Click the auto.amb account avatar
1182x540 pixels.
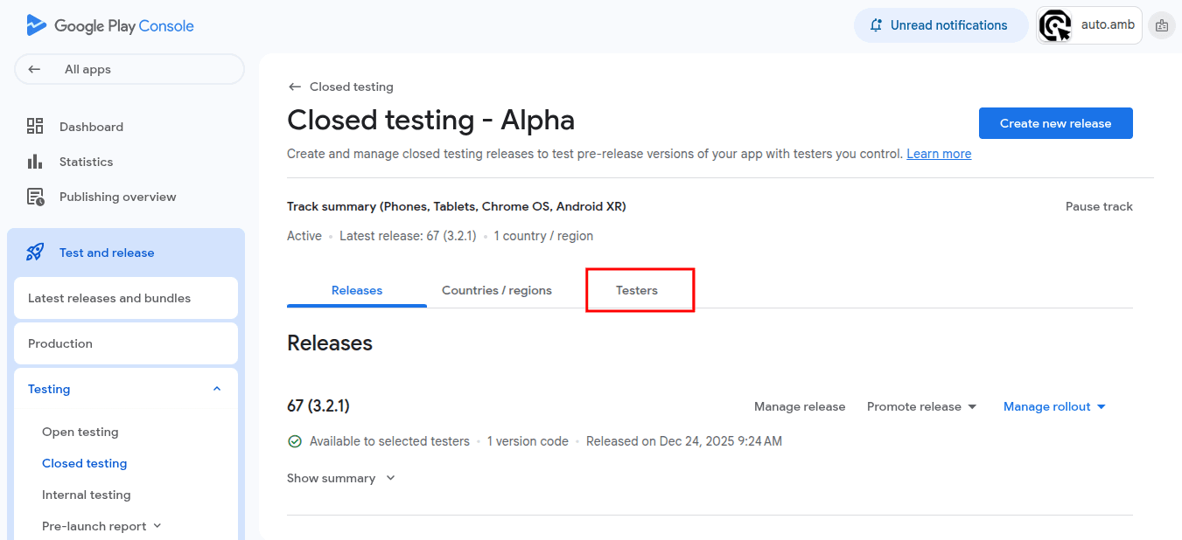(x=1057, y=25)
